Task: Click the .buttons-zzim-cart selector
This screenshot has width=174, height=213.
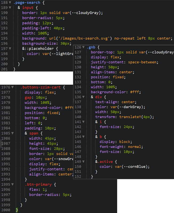Action: click(41, 87)
